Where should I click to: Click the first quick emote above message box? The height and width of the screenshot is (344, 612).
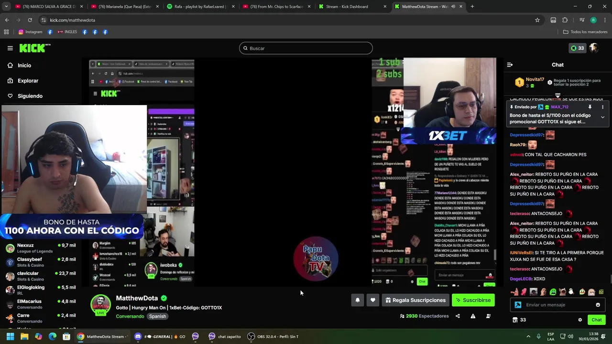(x=514, y=291)
